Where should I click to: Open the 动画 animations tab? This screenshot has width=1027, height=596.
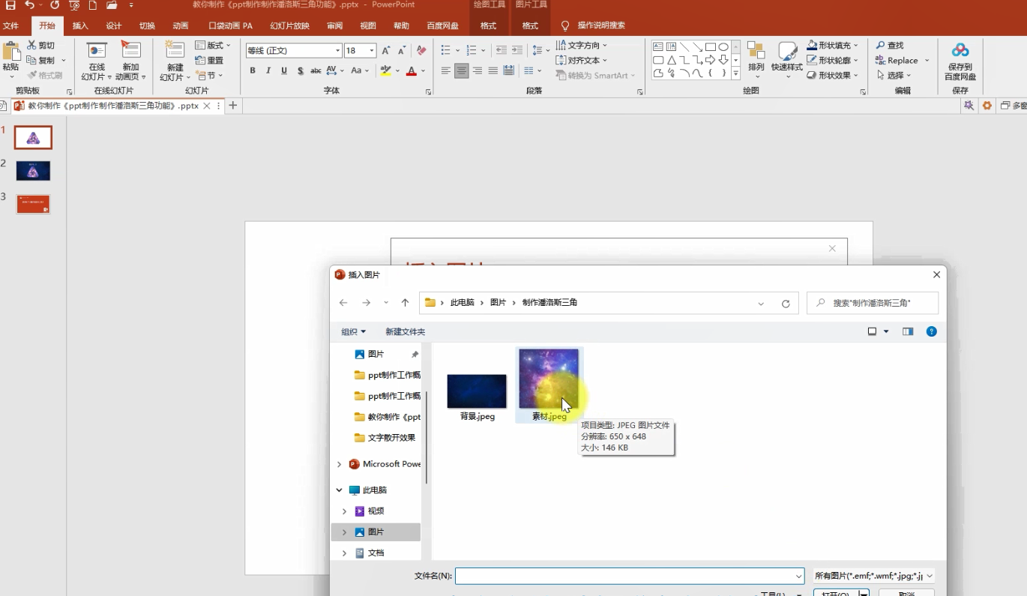click(x=181, y=25)
